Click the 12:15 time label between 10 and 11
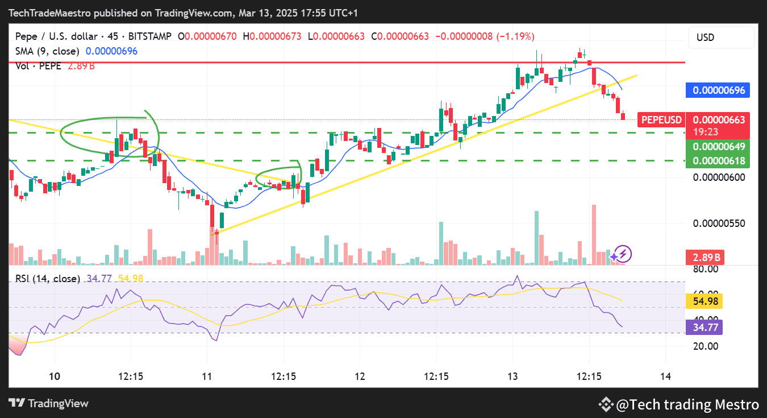The width and height of the screenshot is (767, 418). (131, 376)
